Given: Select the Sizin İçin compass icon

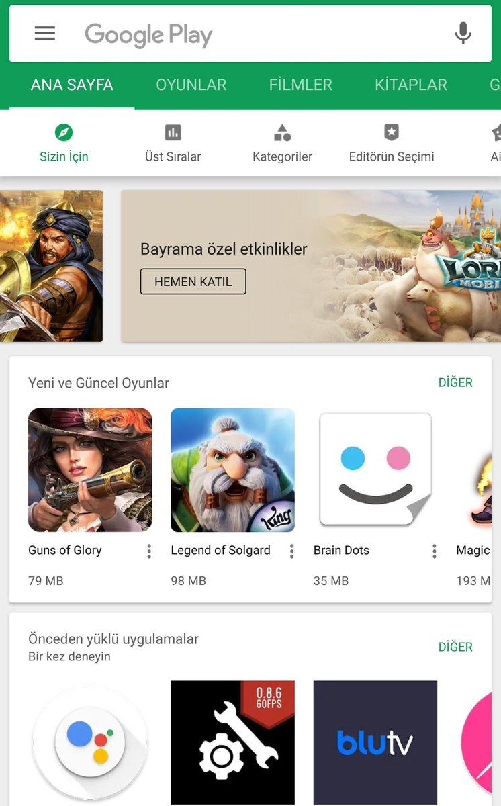Looking at the screenshot, I should (x=64, y=132).
